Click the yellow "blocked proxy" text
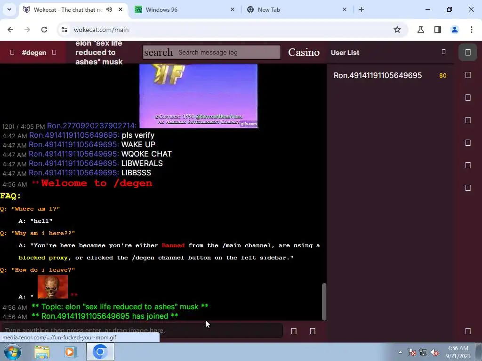This screenshot has width=482, height=361. click(x=43, y=258)
